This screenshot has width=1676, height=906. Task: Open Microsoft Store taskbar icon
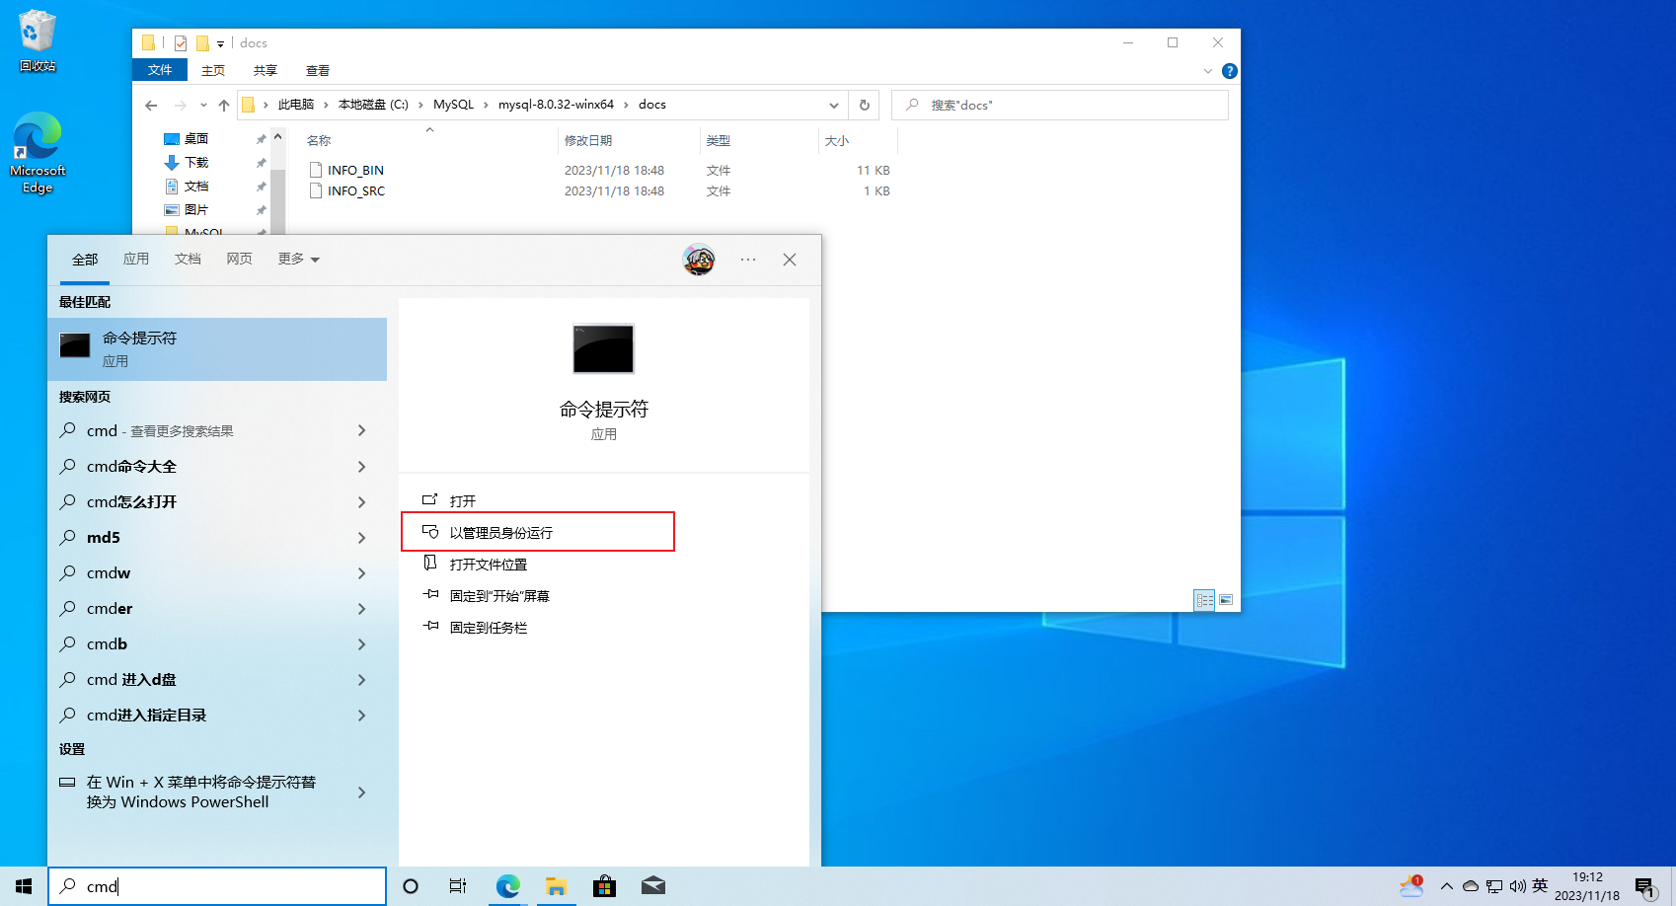pos(604,886)
